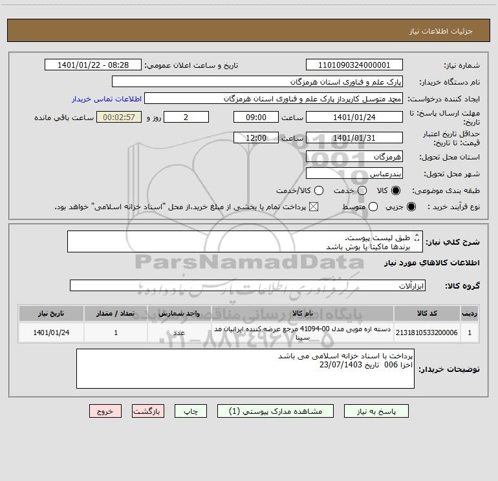
Task: Toggle the اسناد خزانه اسلامی payment checkbox
Action: point(314,207)
